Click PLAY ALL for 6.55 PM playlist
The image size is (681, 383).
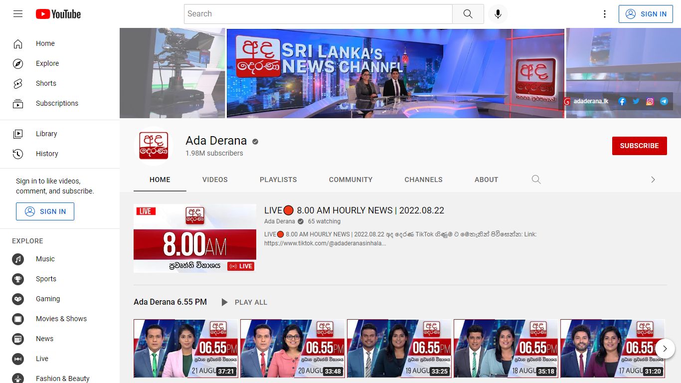(x=244, y=302)
